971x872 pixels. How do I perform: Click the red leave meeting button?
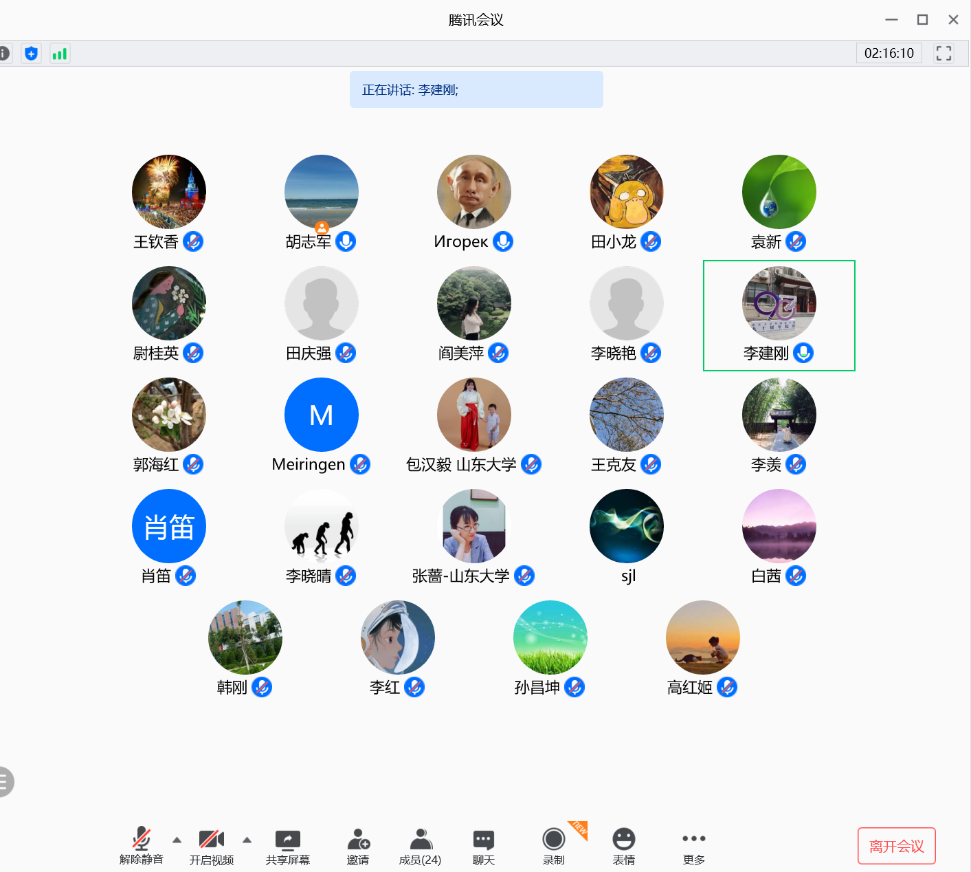click(x=896, y=846)
